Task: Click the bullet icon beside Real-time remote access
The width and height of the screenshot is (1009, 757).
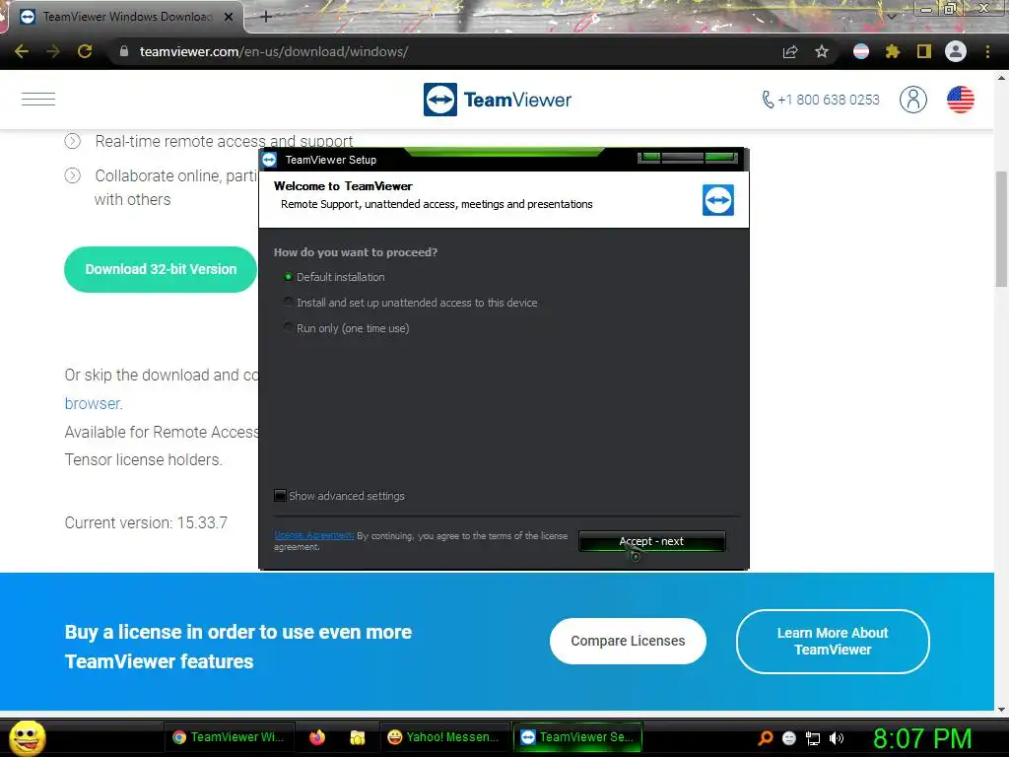Action: 73,141
